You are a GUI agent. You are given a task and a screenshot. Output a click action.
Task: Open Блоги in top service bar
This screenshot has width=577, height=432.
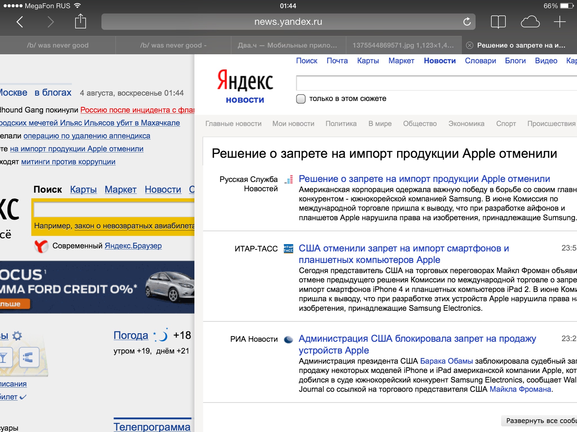(515, 61)
